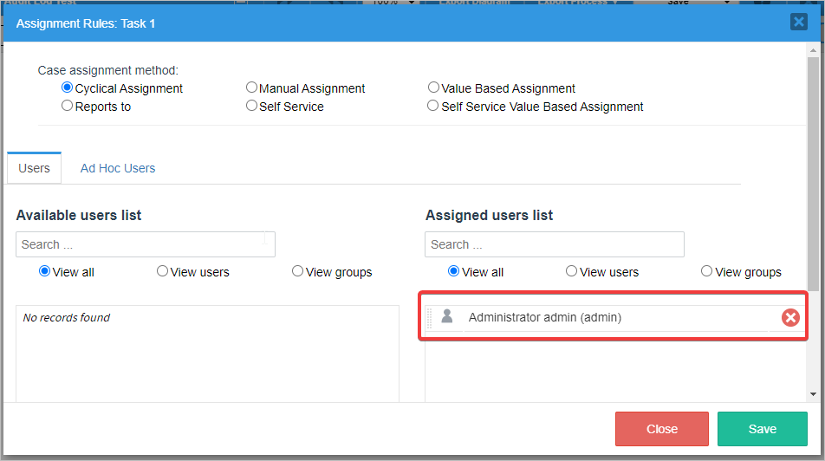Focus the Assigned users search box

pos(554,244)
